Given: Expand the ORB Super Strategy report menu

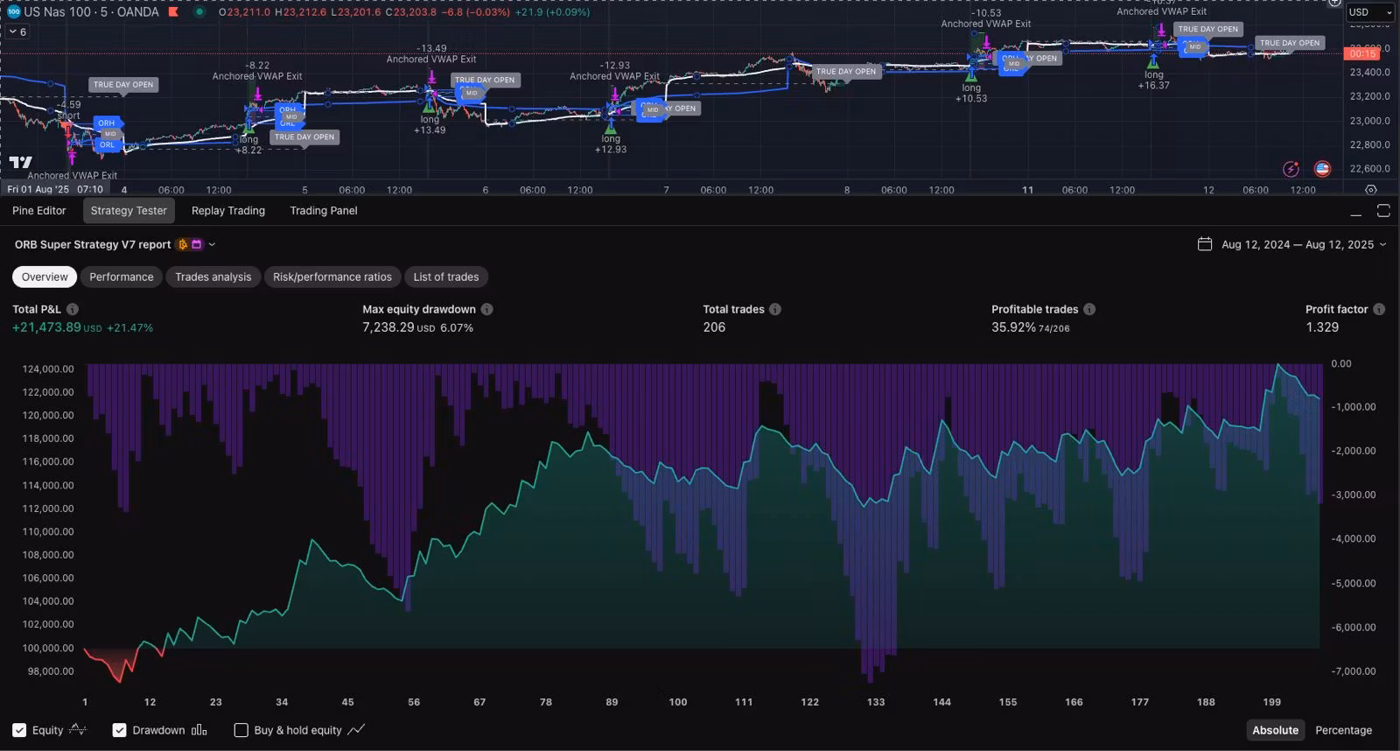Looking at the screenshot, I should point(212,245).
